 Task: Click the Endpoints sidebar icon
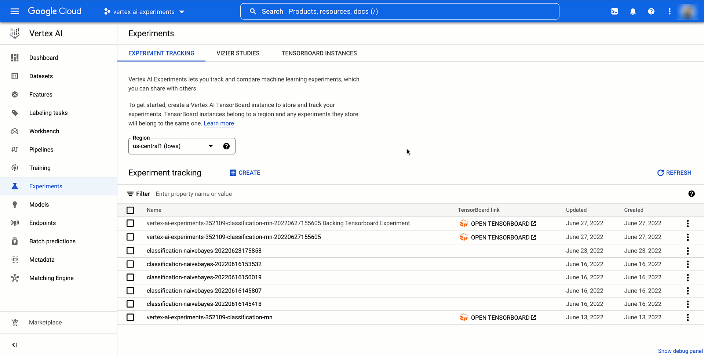click(x=15, y=223)
